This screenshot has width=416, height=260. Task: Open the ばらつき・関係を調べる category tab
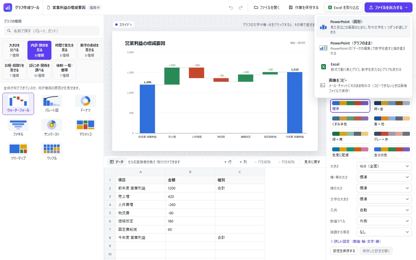(40, 70)
